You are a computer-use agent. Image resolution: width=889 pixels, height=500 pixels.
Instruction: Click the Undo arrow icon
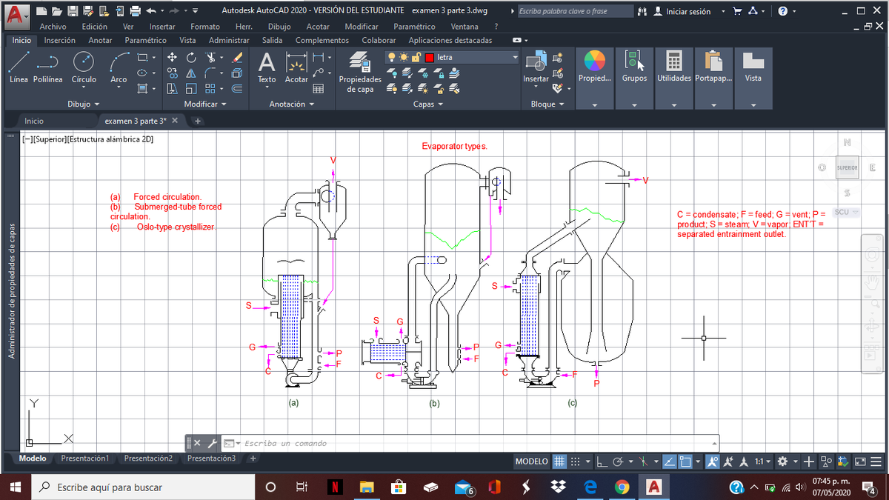pyautogui.click(x=151, y=11)
